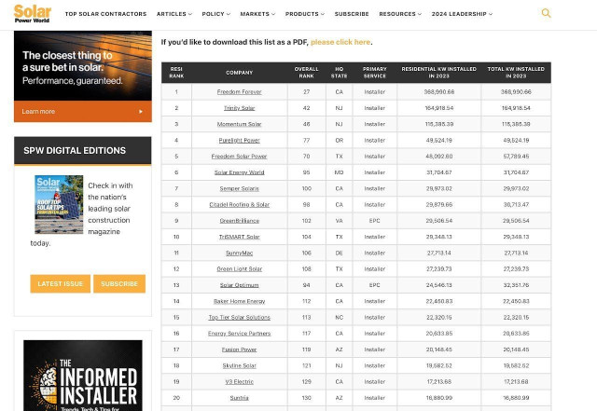Open the Semper Solaris link
The image size is (597, 411).
pyautogui.click(x=239, y=189)
